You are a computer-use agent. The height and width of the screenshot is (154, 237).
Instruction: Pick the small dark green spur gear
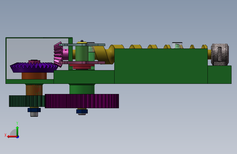point(27,101)
